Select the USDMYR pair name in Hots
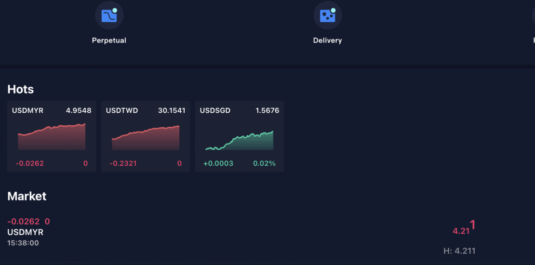535x265 pixels. point(27,110)
